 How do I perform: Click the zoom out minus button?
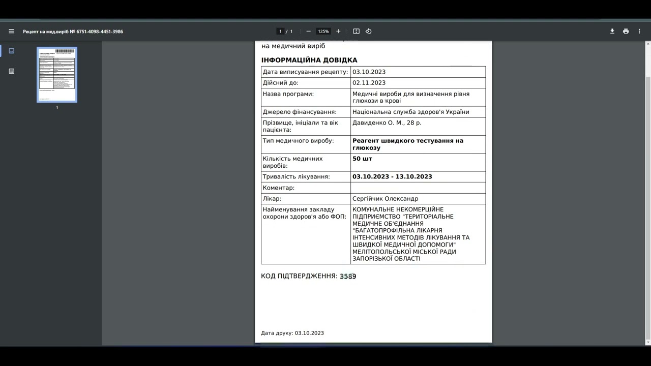[x=308, y=31]
